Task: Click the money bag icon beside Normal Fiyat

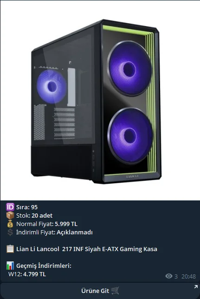Action: tap(10, 224)
